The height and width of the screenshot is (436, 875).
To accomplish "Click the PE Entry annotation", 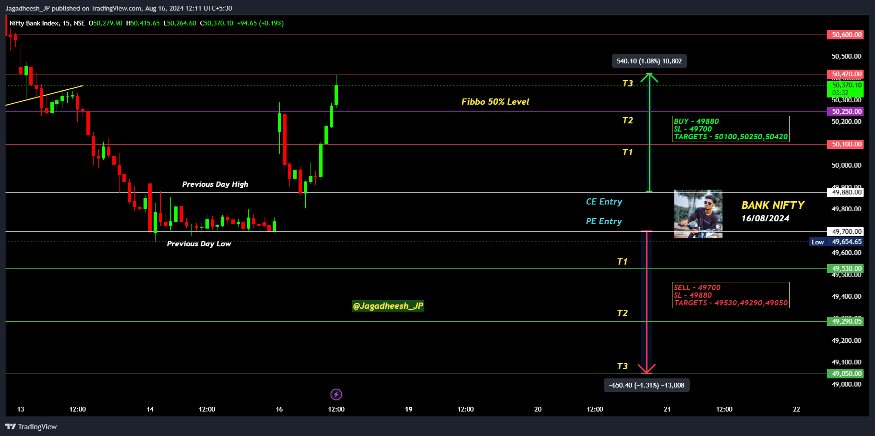I will click(604, 221).
